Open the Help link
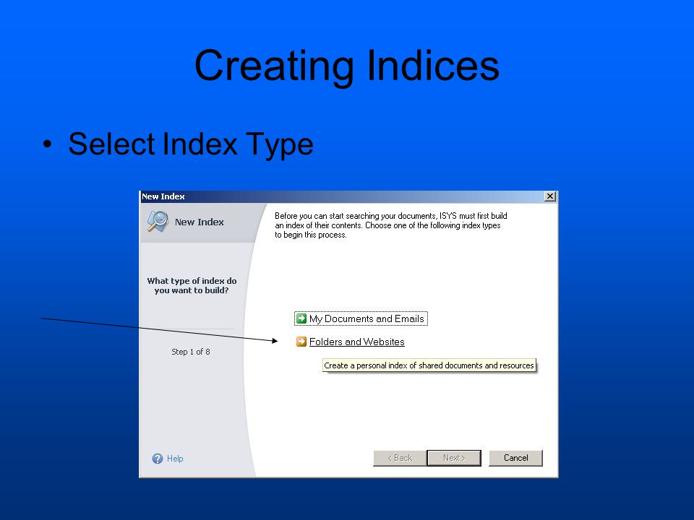The height and width of the screenshot is (520, 694). (175, 459)
